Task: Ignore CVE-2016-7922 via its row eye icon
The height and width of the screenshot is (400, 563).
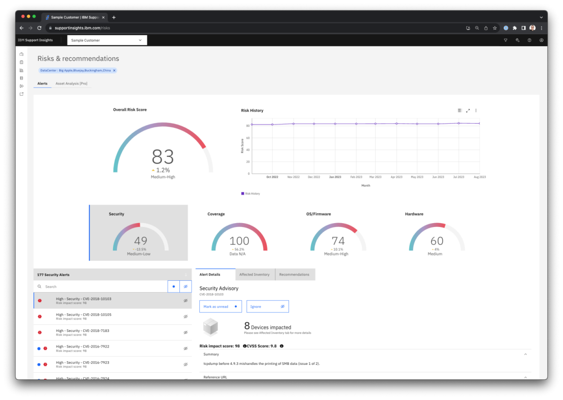Action: (186, 348)
